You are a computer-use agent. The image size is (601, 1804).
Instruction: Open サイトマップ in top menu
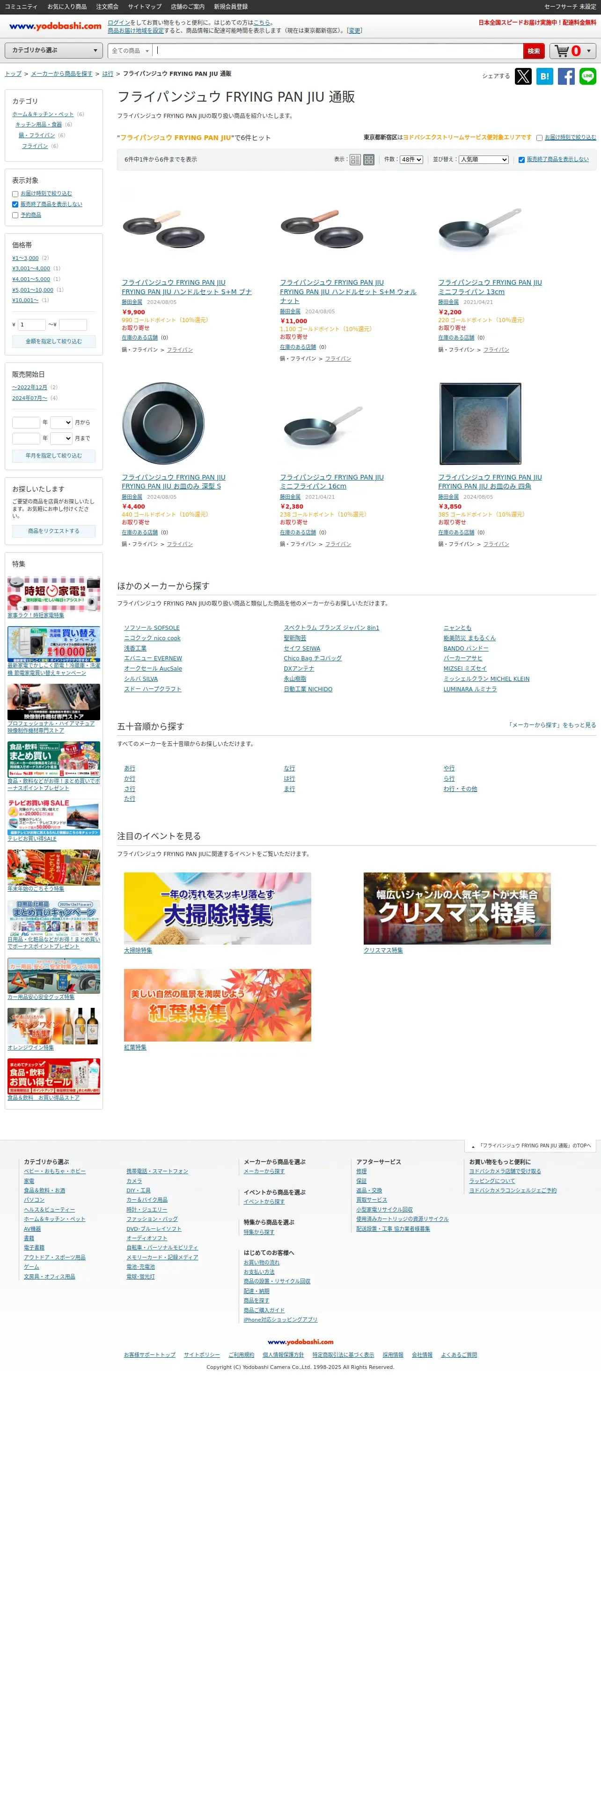pyautogui.click(x=145, y=6)
